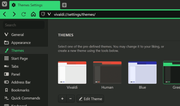180x106 pixels.
Task: Choose the Vivaldi theme thumbnail
Action: (x=72, y=73)
